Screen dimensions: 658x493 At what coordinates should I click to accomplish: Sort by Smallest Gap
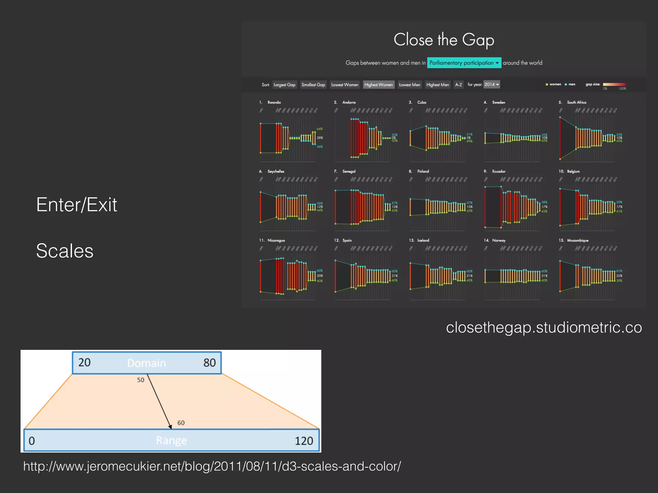pos(313,85)
